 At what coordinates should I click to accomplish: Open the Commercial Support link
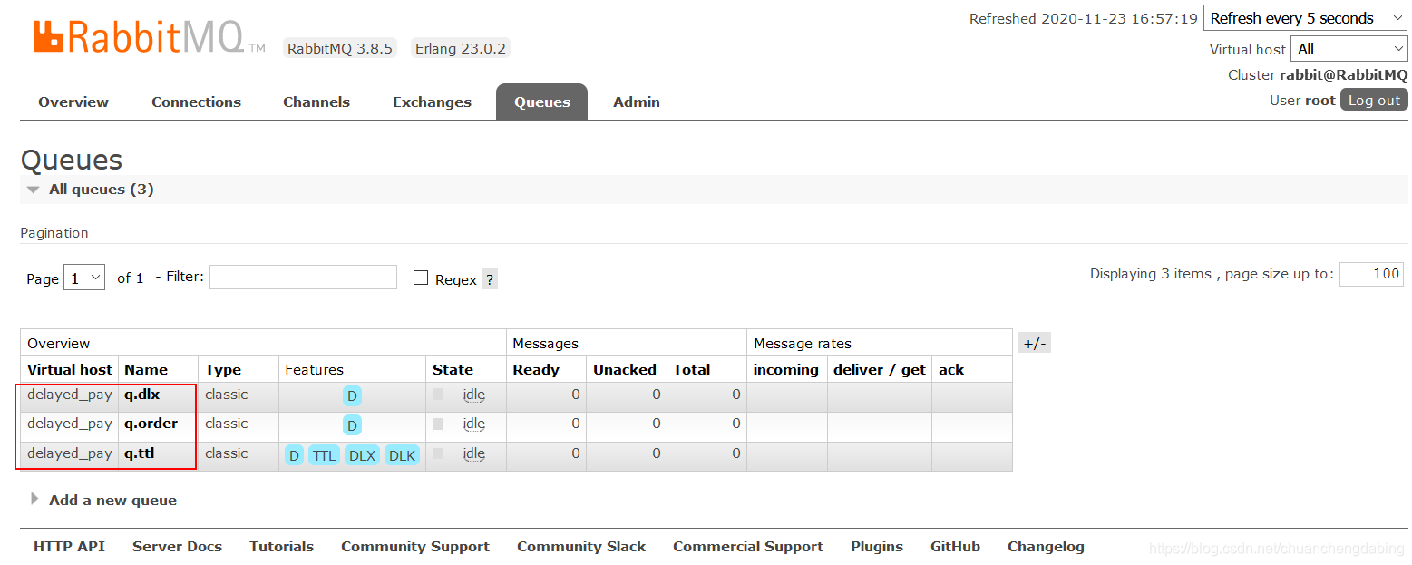tap(748, 547)
